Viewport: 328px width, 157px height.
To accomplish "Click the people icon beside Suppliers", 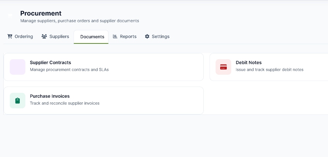I will coord(44,36).
